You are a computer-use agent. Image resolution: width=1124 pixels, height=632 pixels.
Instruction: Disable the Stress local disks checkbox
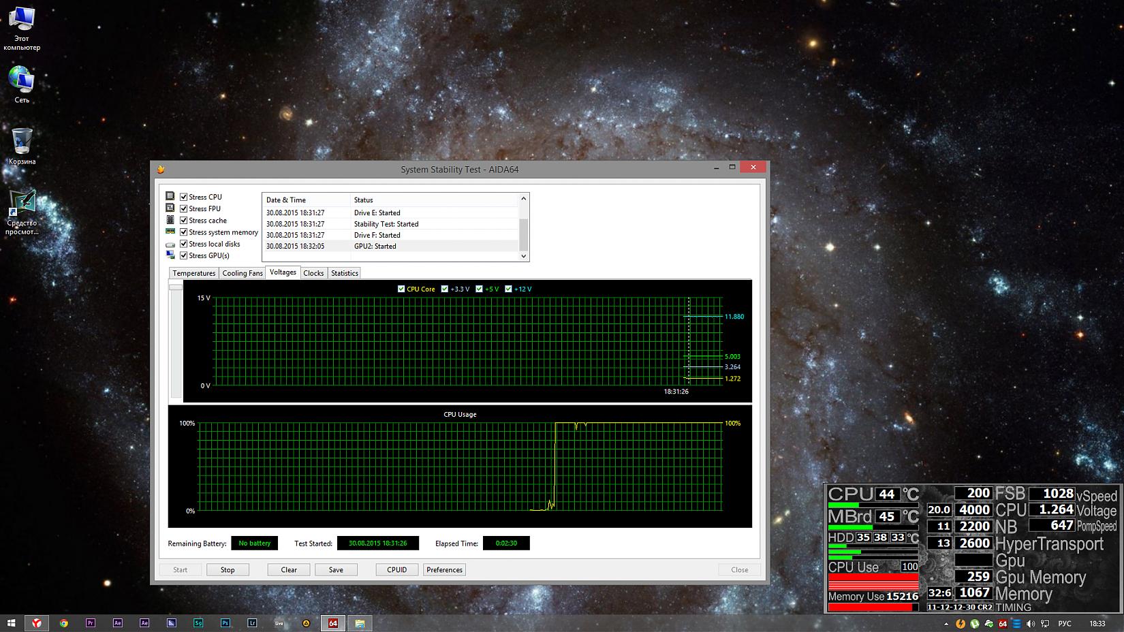pos(183,244)
